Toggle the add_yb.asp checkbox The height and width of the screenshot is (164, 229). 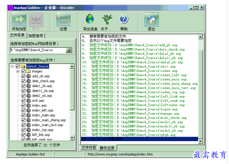23,76
